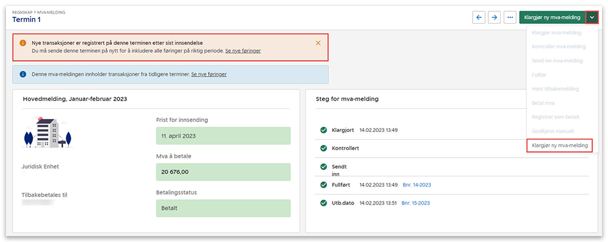Go to previous term with left arrow
Viewport: 608px width, 242px height.
479,17
